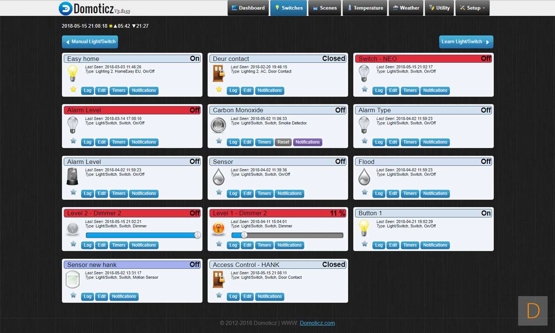Unfavorite Easy home using its yellow star
The image size is (555, 333).
coord(73,89)
